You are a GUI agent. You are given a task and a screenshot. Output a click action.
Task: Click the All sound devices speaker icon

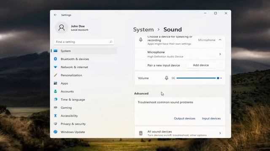pyautogui.click(x=140, y=133)
